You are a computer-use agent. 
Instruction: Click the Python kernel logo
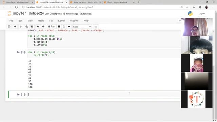click(x=190, y=14)
